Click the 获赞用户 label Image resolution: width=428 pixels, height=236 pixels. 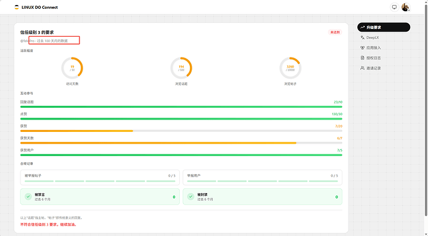27,150
